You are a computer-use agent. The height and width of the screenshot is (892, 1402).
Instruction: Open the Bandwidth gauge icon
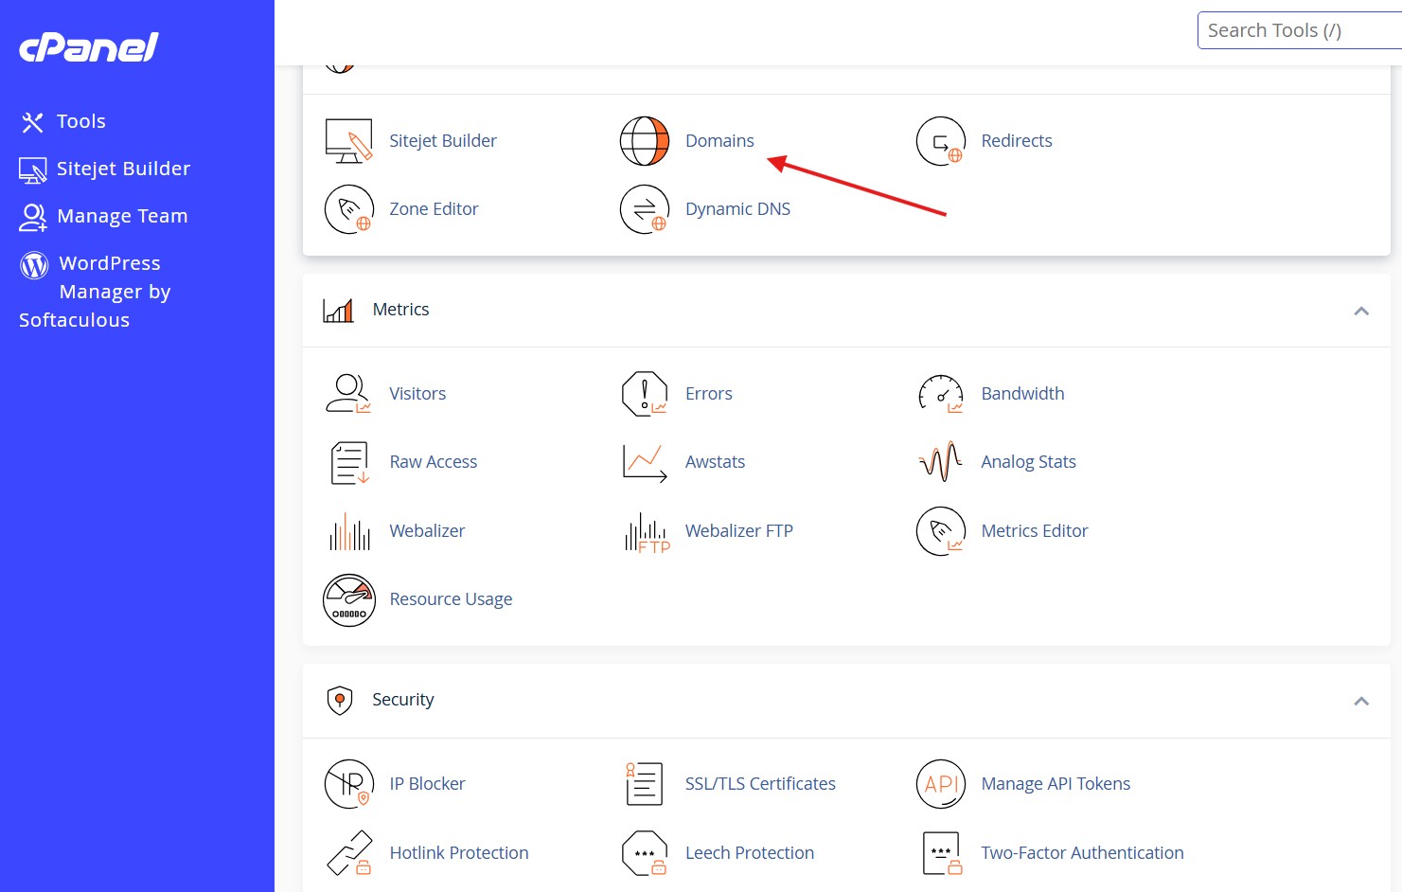941,394
